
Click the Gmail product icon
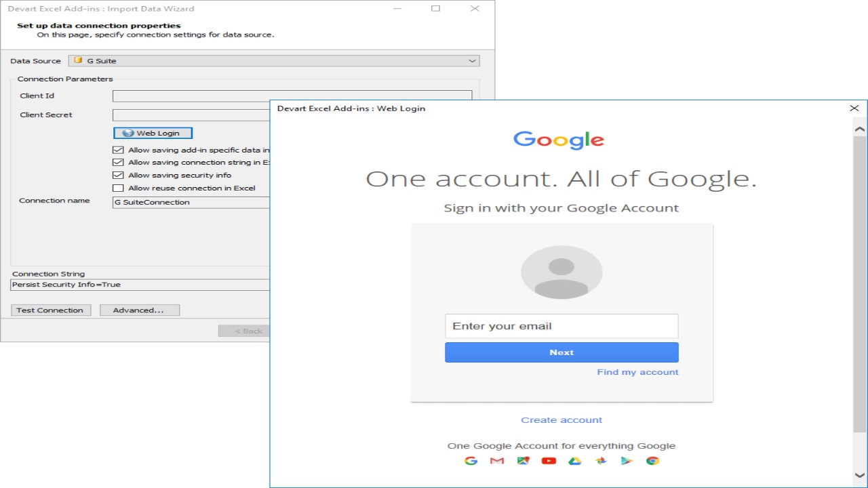(x=497, y=461)
